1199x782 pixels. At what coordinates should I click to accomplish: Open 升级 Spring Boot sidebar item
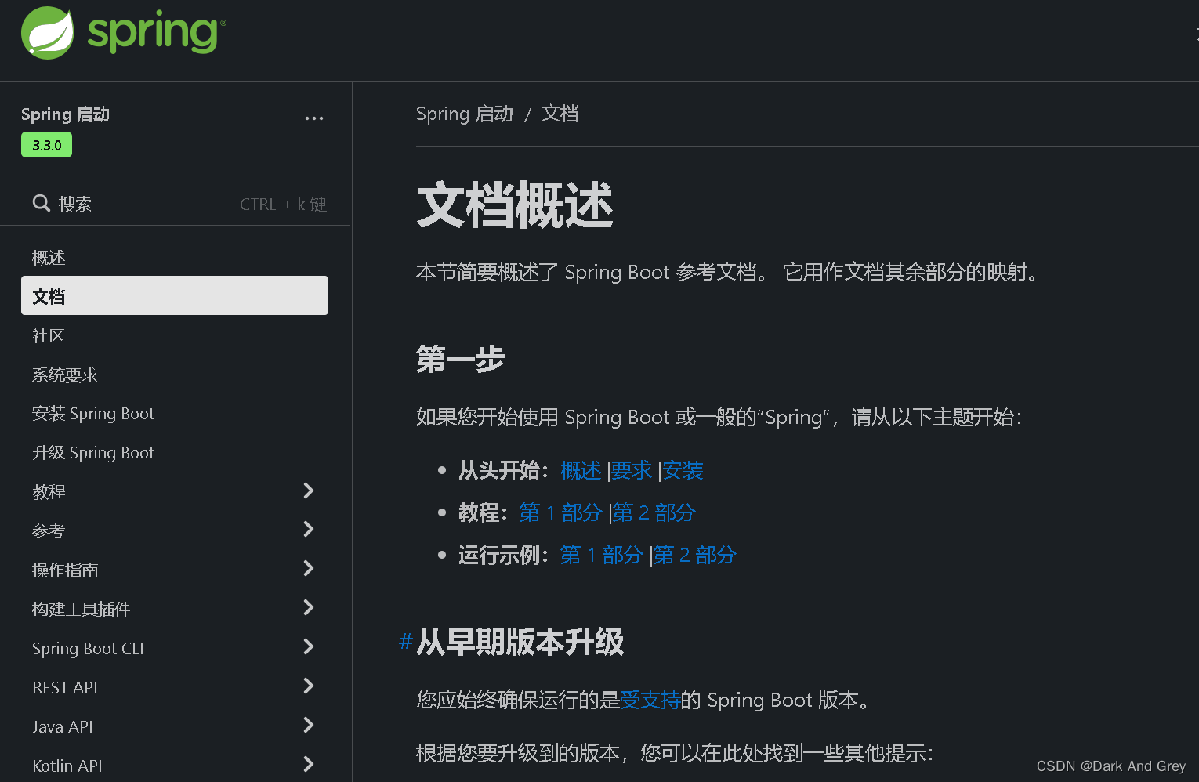(93, 453)
